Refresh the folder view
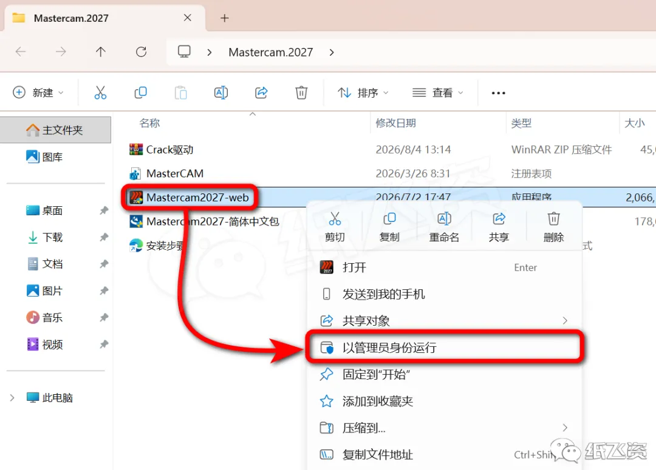This screenshot has height=470, width=656. point(142,52)
